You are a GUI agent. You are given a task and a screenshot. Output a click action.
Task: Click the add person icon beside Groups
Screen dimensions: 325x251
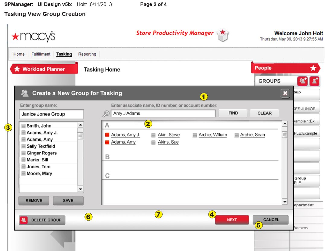pyautogui.click(x=314, y=81)
